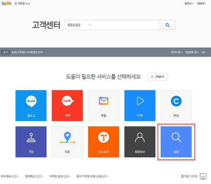Image resolution: width=211 pixels, height=184 pixels.
Task: Open the 회원정보 member info tile
Action: pyautogui.click(x=140, y=142)
